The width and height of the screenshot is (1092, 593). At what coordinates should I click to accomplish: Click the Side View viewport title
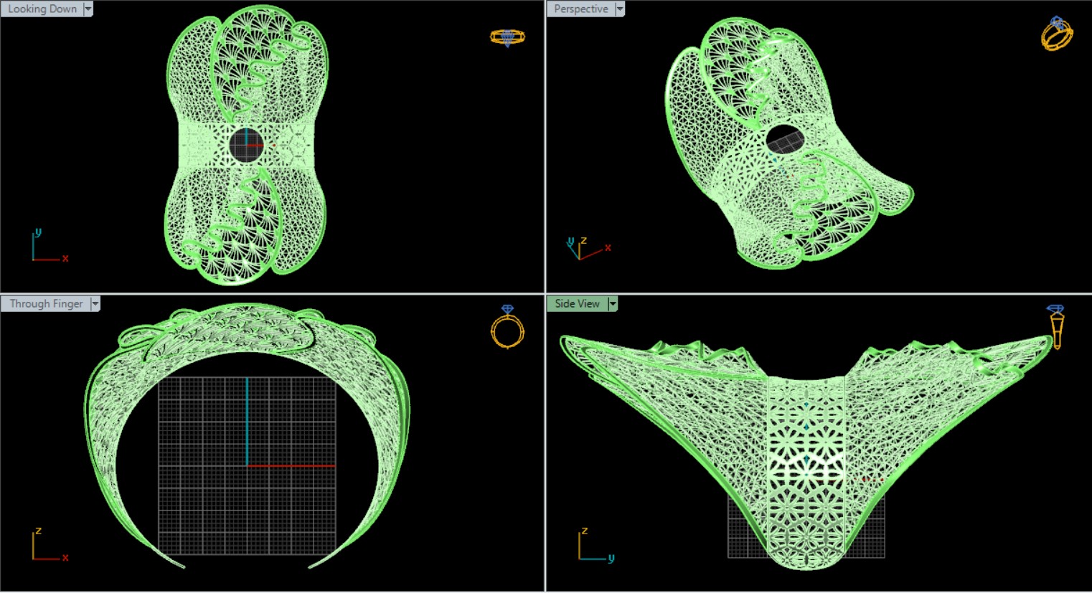[577, 304]
